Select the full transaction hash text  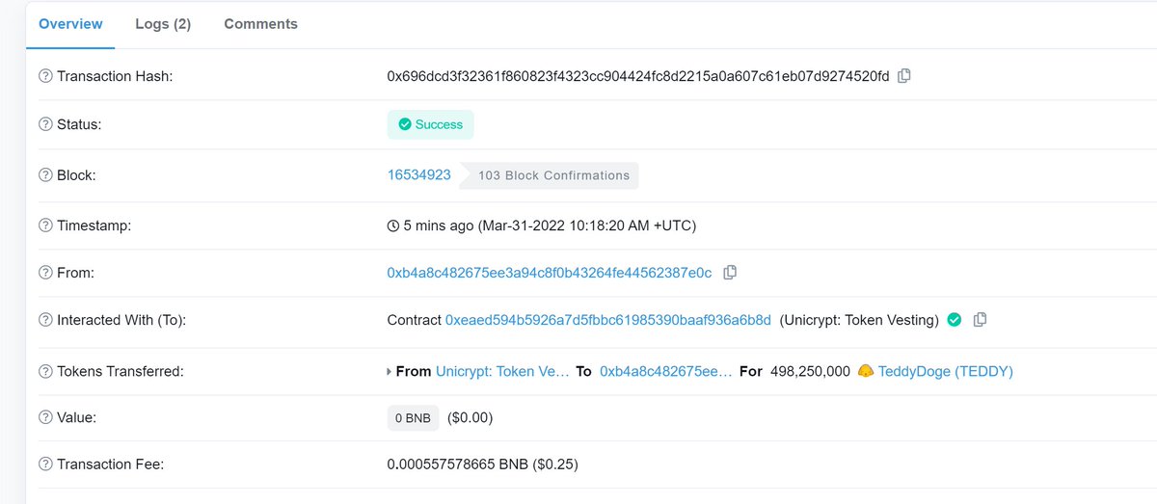(638, 76)
